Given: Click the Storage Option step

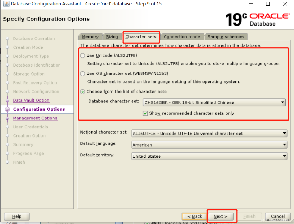Looking at the screenshot, I should (x=29, y=74).
